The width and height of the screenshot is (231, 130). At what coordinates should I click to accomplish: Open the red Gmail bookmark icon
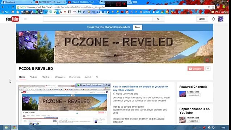tap(65, 12)
